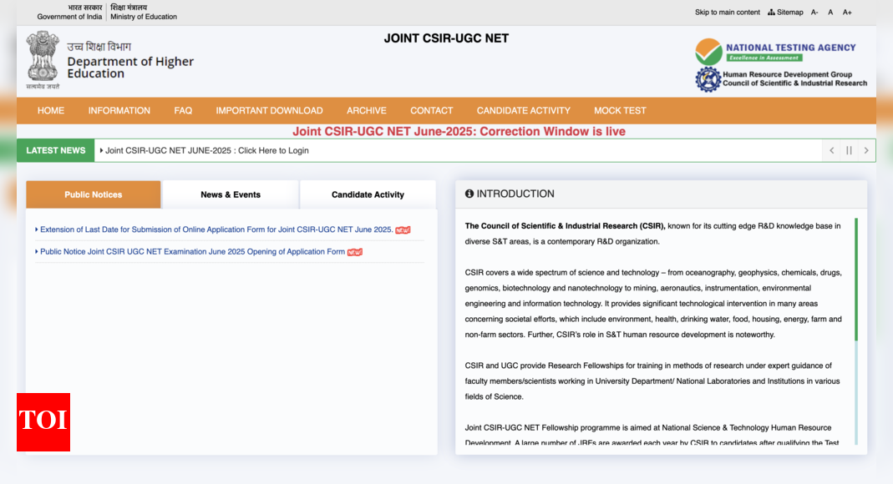Open the CANDIDATE ACTIVITY menu
893x484 pixels.
click(x=523, y=110)
